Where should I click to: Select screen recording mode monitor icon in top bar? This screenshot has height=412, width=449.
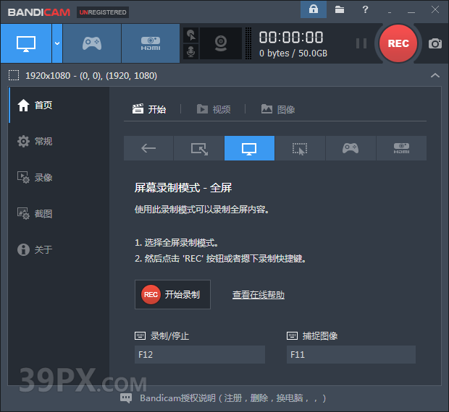point(26,43)
